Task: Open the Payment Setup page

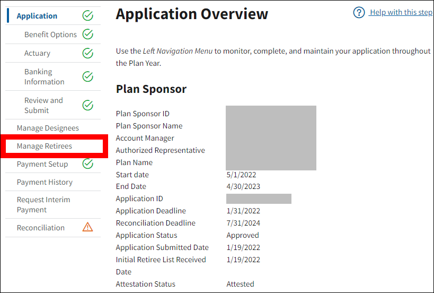Action: (x=42, y=164)
